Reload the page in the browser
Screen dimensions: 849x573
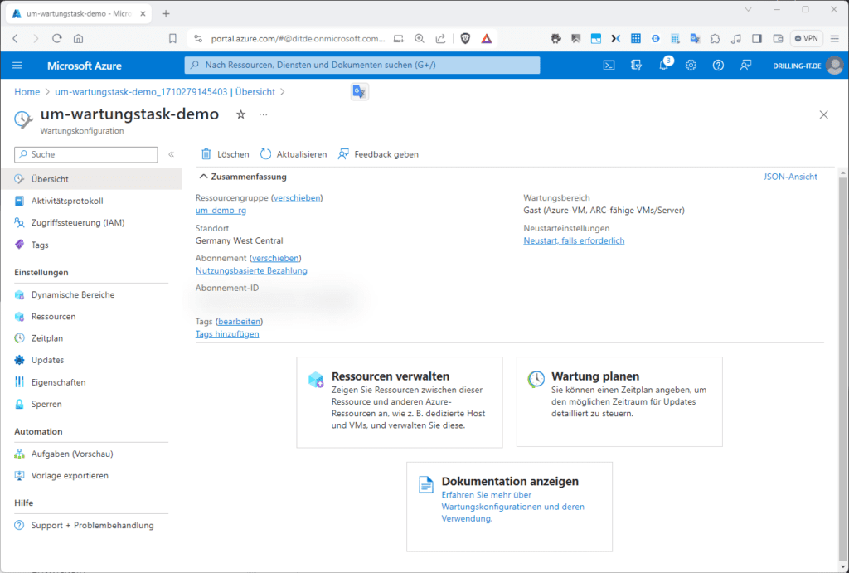[x=57, y=38]
